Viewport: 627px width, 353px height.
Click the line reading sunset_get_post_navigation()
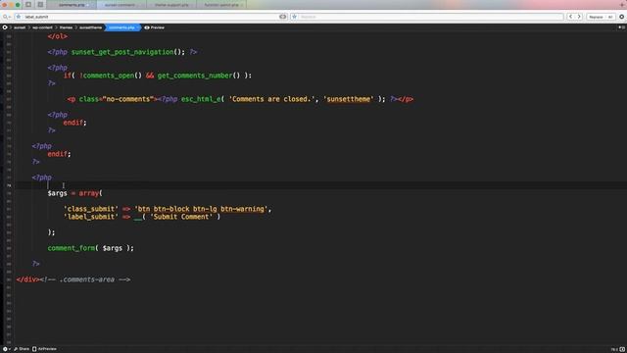[121, 52]
